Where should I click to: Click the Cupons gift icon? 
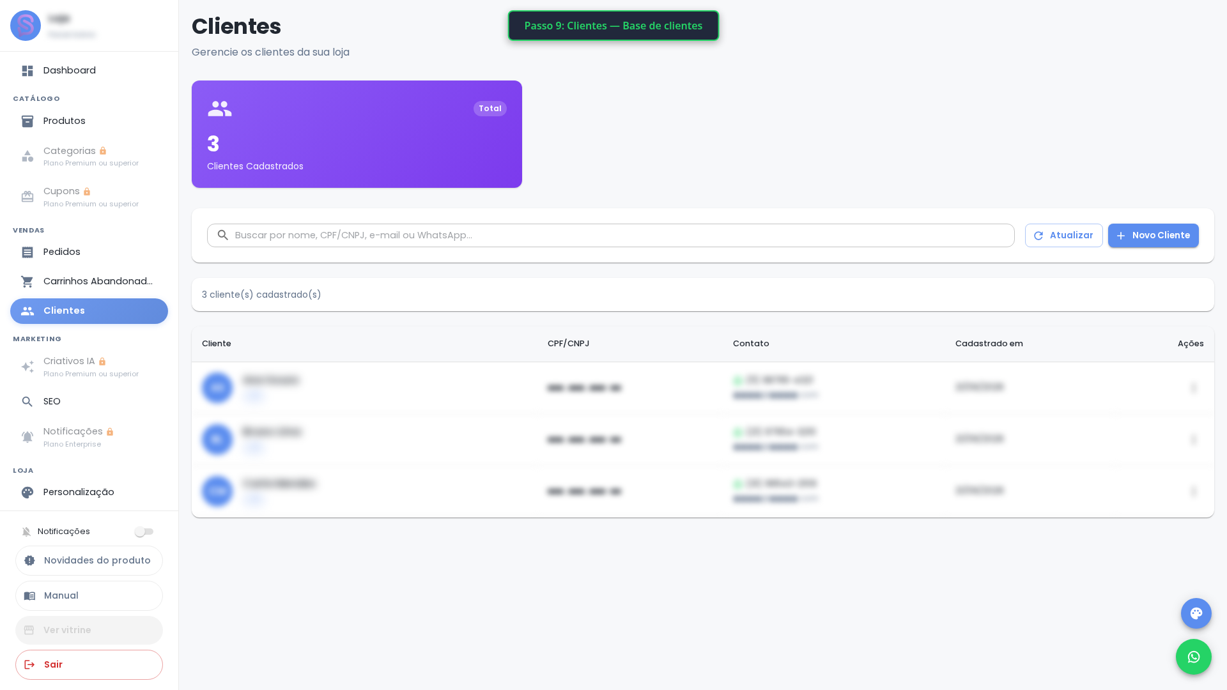(27, 197)
